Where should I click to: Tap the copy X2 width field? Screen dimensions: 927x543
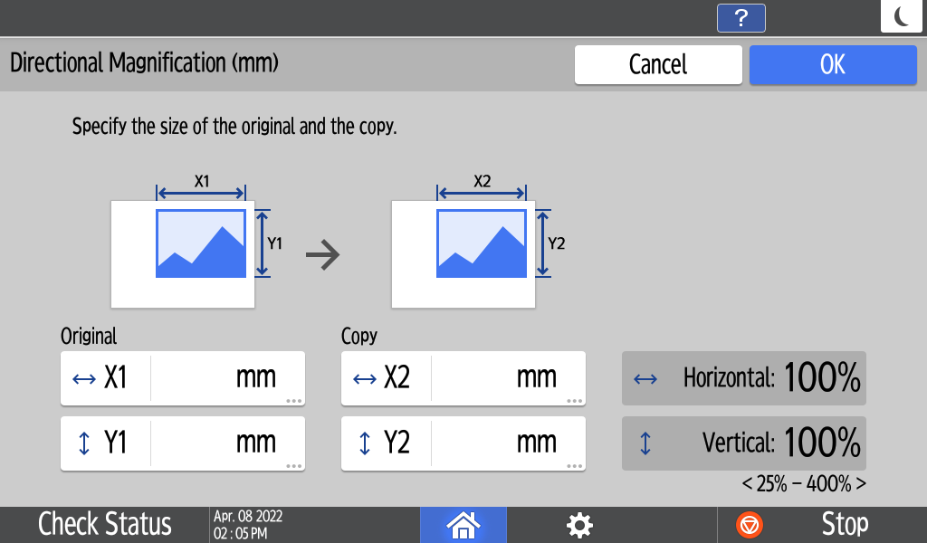[x=507, y=378]
